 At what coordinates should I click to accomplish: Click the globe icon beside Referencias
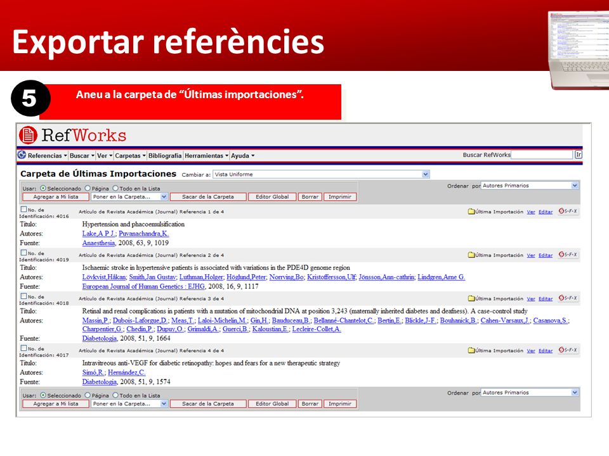pos(22,155)
